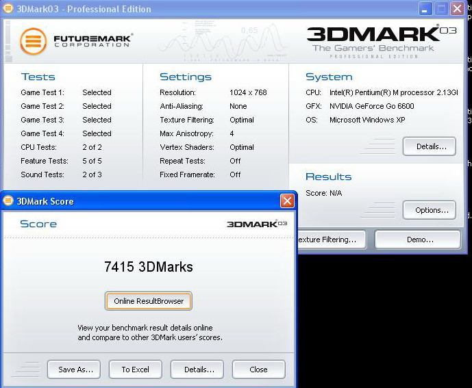Minimize the 3DMark03 main window
The image size is (472, 388).
pos(425,9)
